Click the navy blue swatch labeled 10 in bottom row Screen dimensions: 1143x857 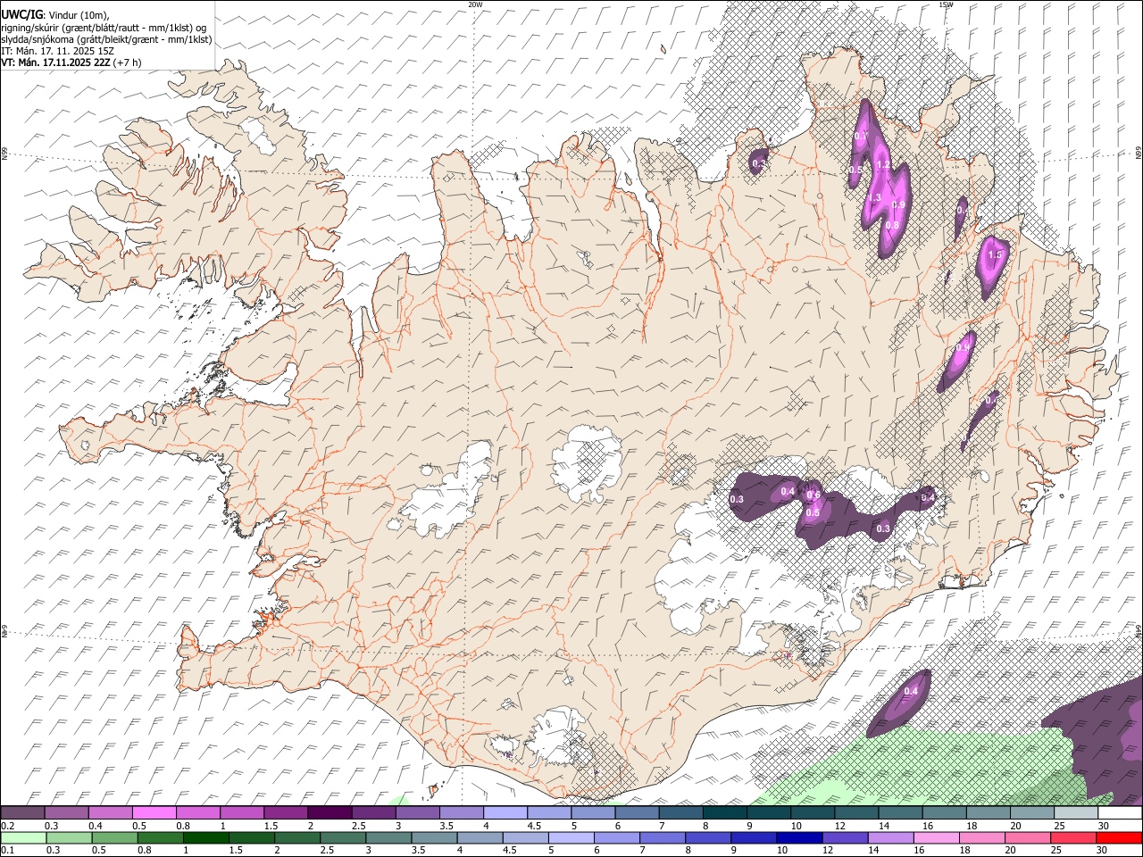pyautogui.click(x=797, y=837)
